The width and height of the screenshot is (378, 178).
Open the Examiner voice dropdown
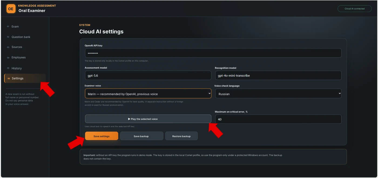coord(148,94)
